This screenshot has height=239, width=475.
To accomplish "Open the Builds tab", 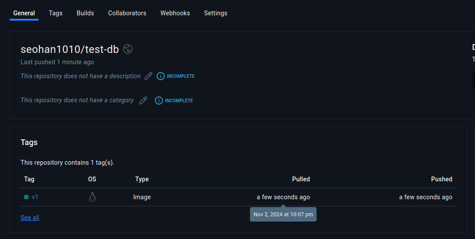I will [x=85, y=13].
